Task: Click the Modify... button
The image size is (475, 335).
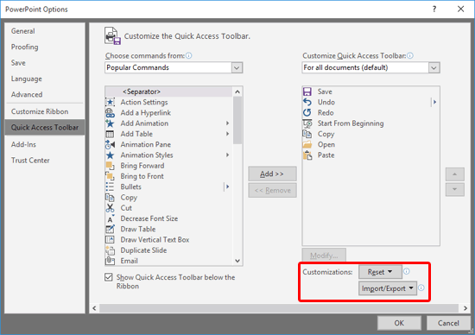Action: [324, 255]
